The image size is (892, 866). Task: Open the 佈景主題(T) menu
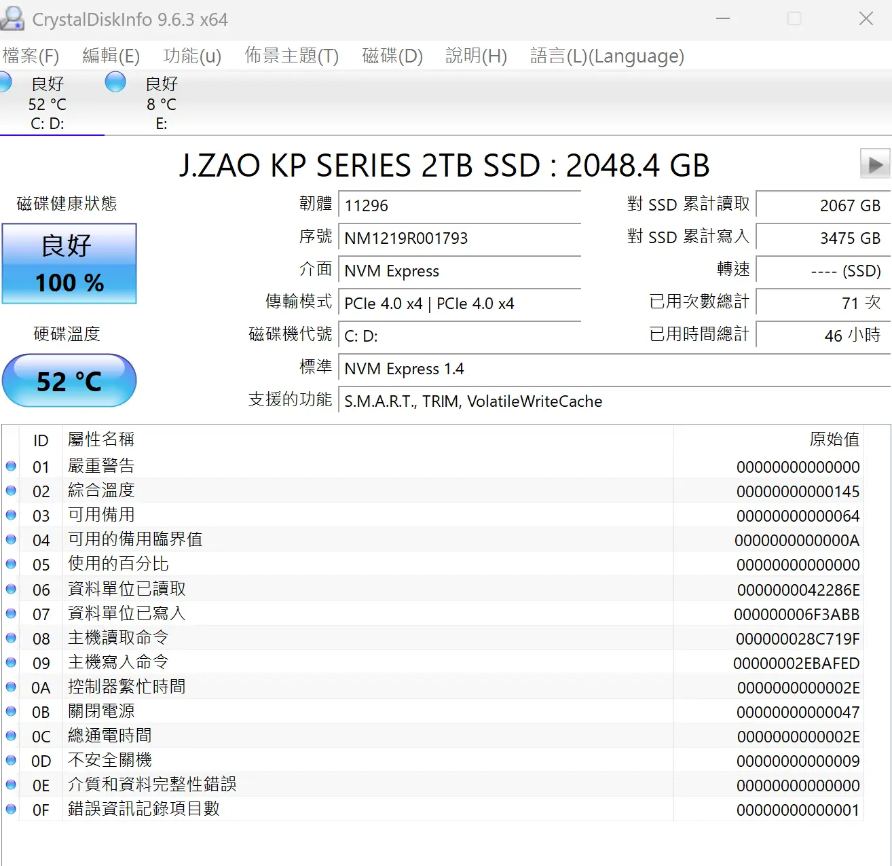pos(291,56)
